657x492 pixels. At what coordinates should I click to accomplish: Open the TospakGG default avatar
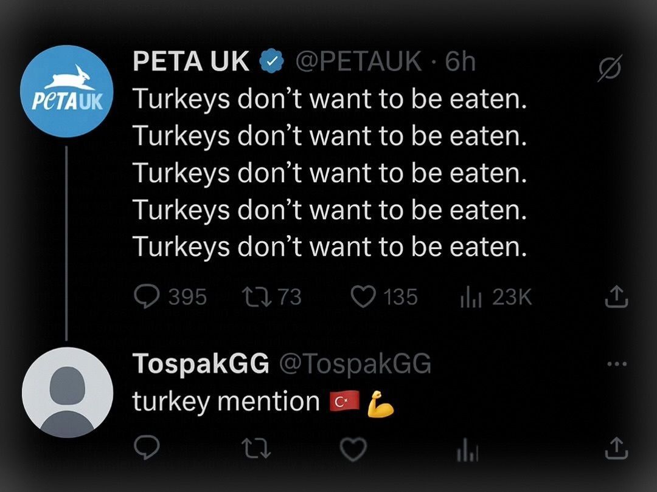(67, 392)
